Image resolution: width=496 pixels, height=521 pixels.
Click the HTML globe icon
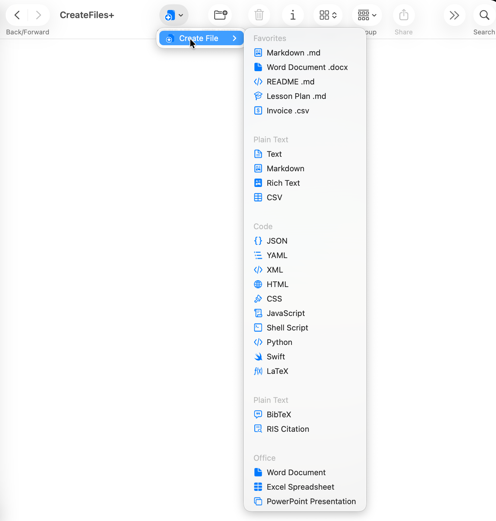258,284
